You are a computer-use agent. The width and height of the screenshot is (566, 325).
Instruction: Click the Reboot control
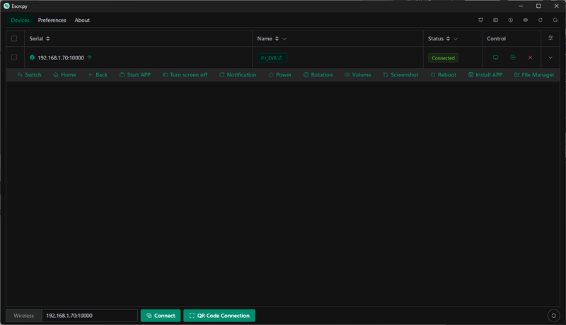click(444, 75)
